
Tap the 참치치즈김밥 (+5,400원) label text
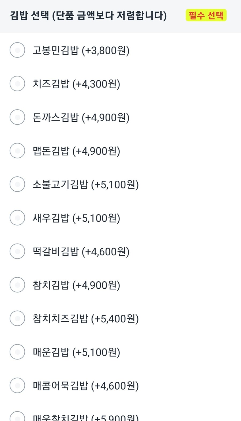(x=86, y=319)
